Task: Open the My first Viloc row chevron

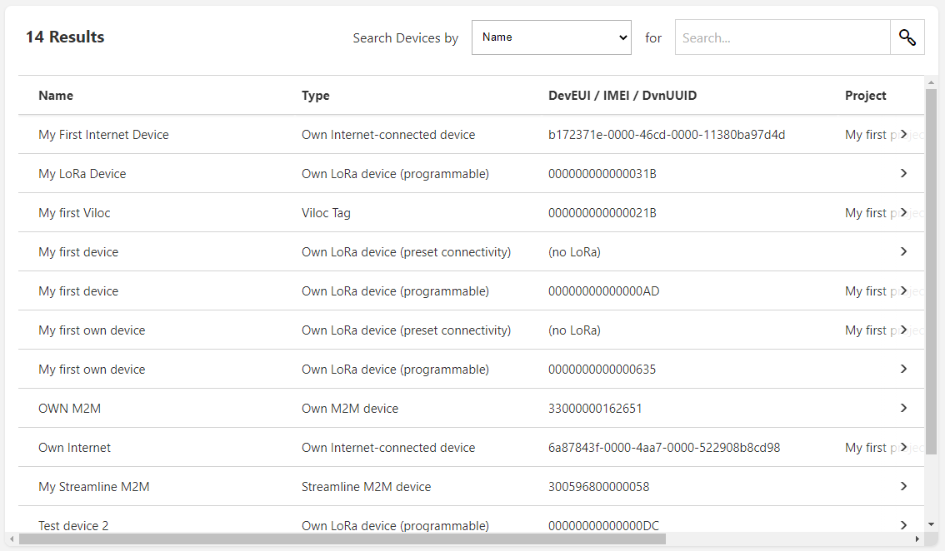Action: point(903,212)
